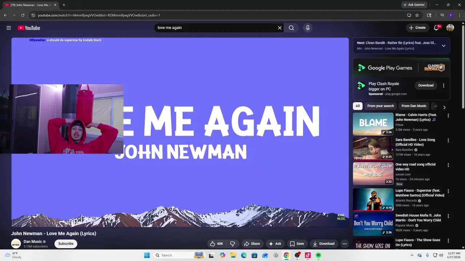The image size is (465, 261).
Task: Open File Explorer from the taskbar
Action: coord(233,255)
